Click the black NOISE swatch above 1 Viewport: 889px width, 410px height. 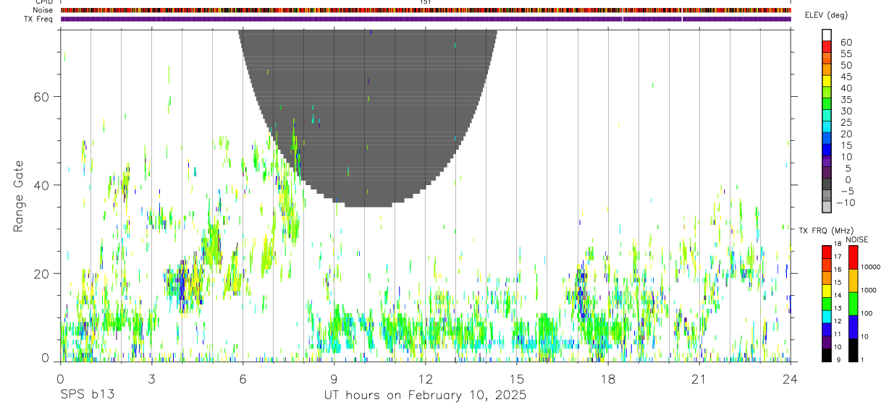[x=853, y=350]
